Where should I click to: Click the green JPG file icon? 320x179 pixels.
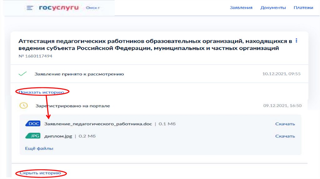33,136
